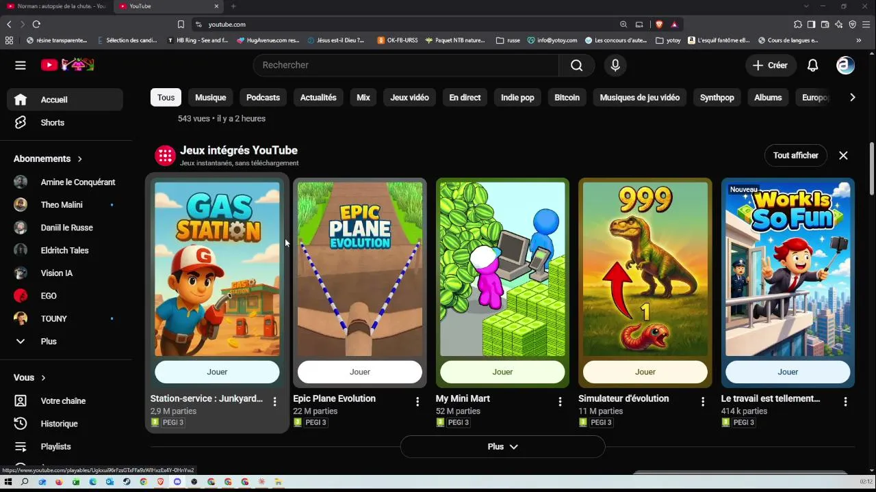Open the notifications bell
Viewport: 876px width, 492px height.
[x=812, y=65]
